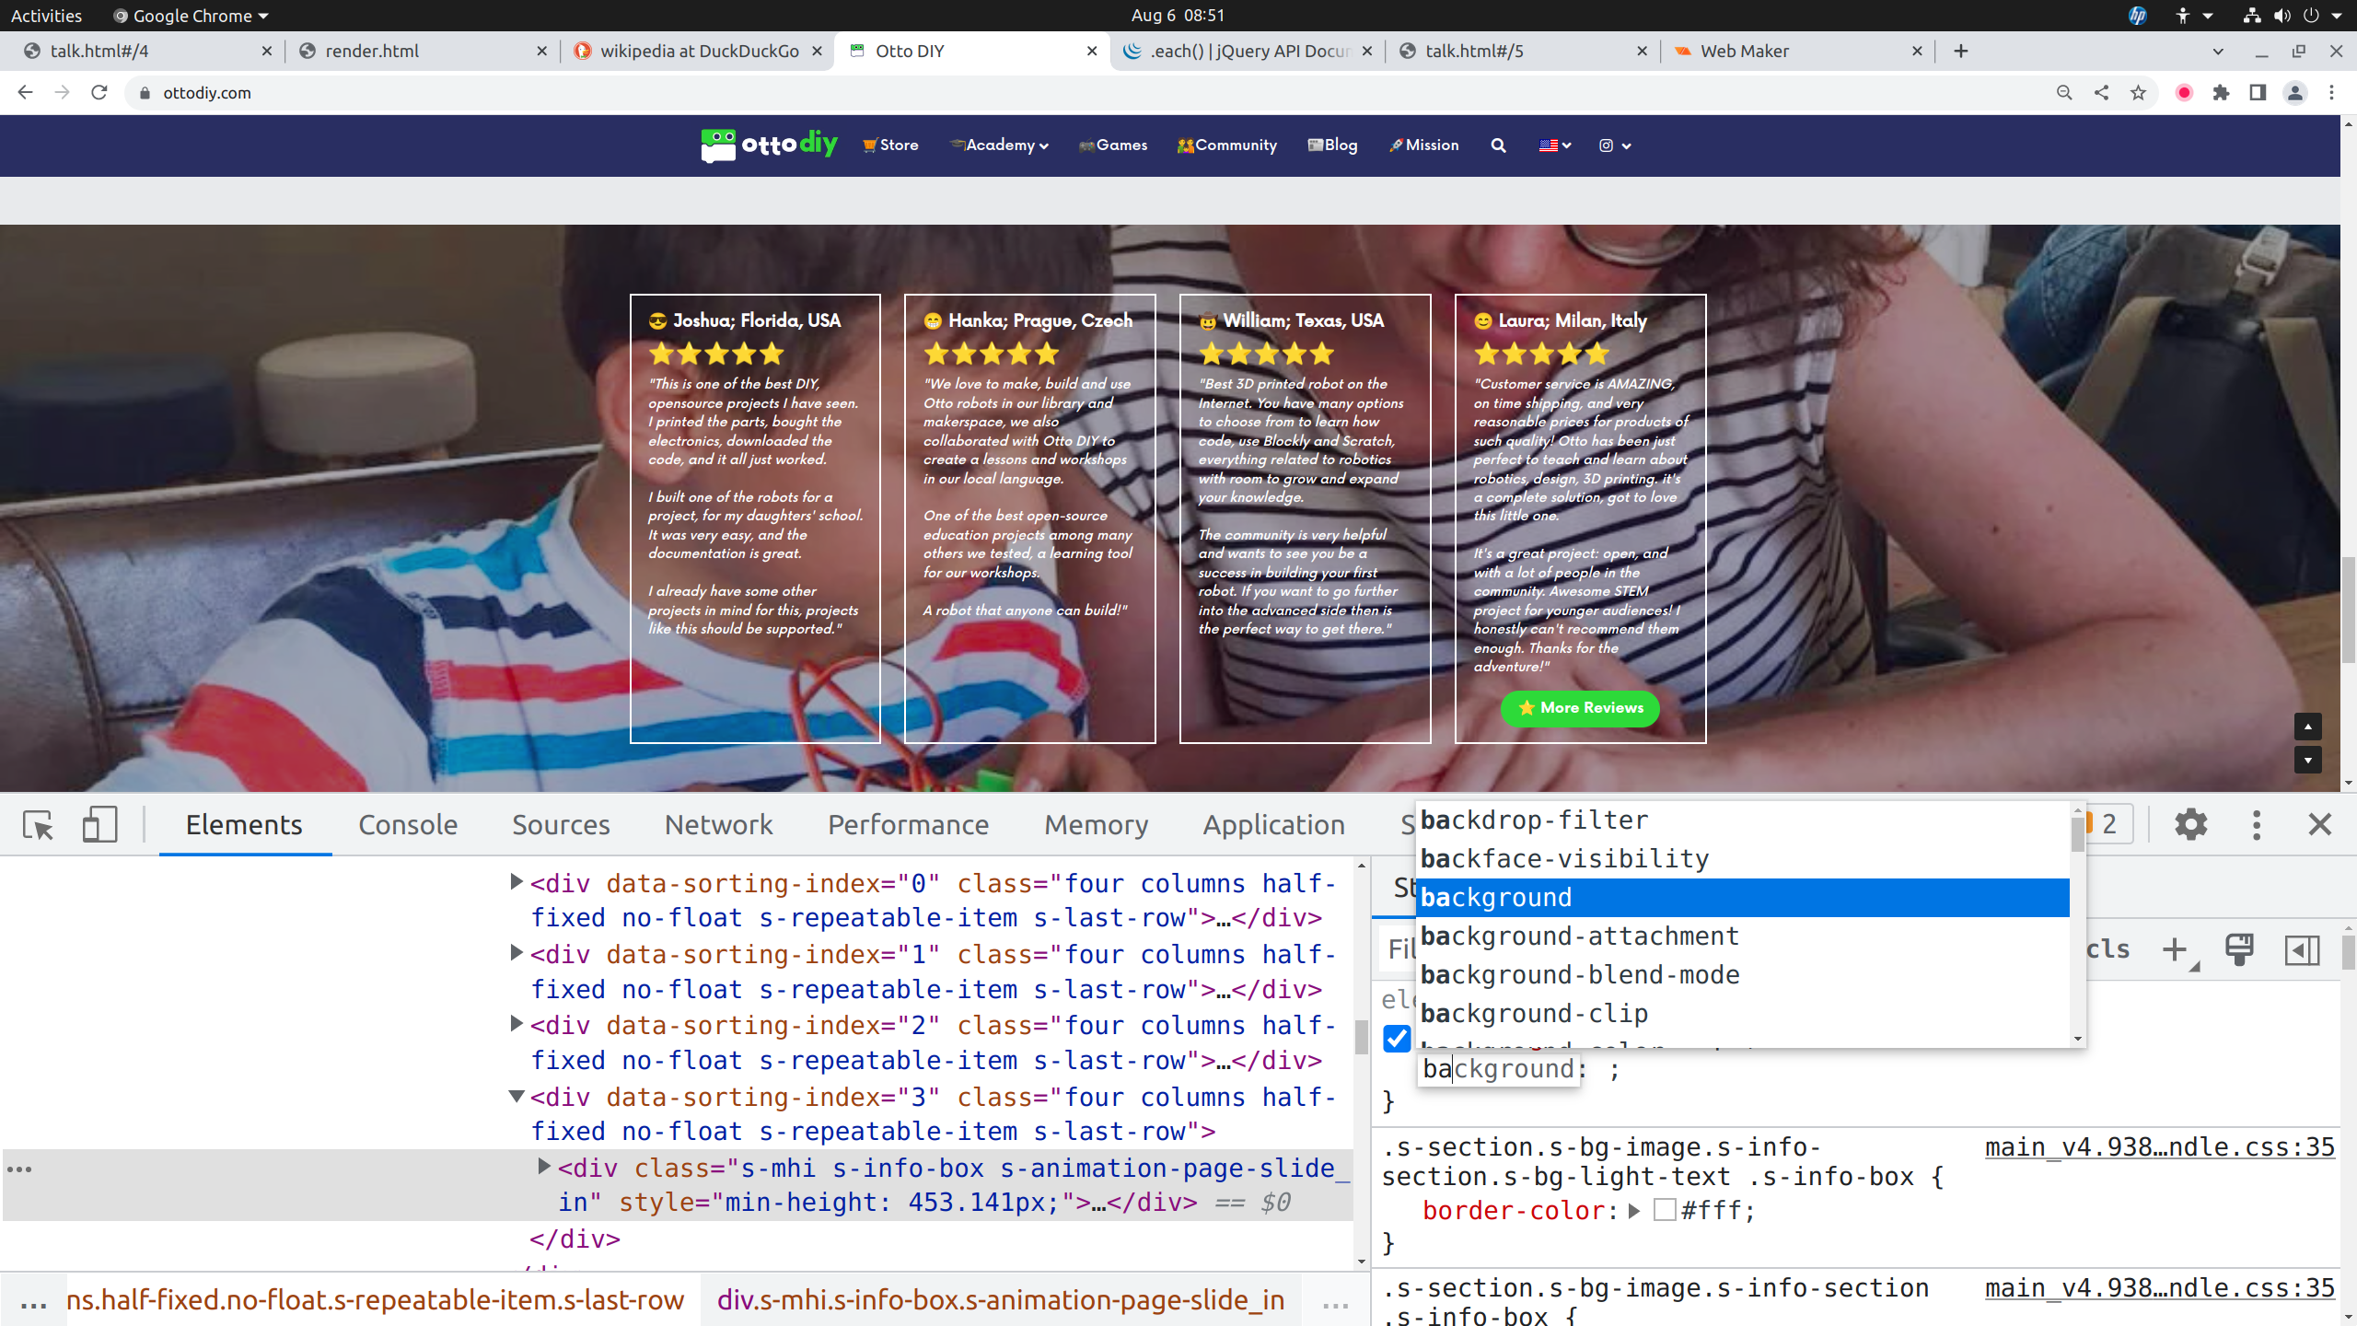Open DevTools settings gear
Screen dimensions: 2357x1326
2190,824
